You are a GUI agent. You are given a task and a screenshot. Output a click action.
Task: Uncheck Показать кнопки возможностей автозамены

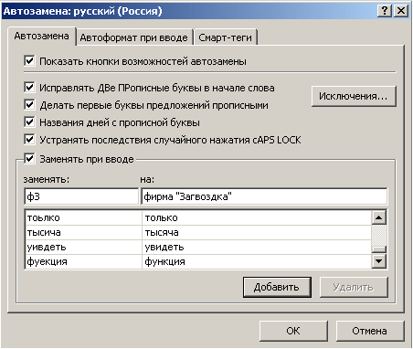click(x=29, y=60)
